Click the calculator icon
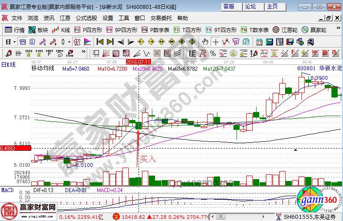This screenshot has height=221, width=343. pyautogui.click(x=269, y=42)
